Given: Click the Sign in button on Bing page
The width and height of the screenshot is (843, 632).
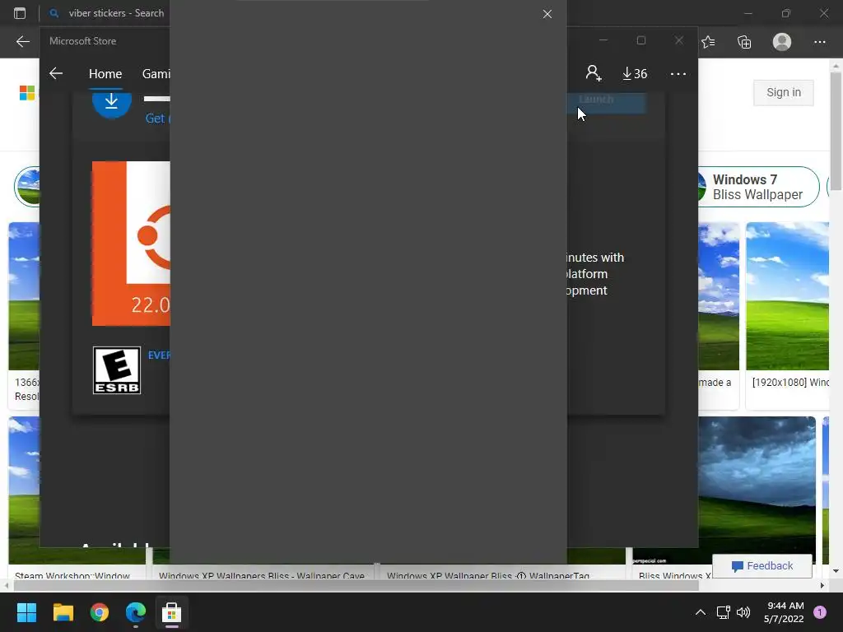Looking at the screenshot, I should [x=784, y=92].
